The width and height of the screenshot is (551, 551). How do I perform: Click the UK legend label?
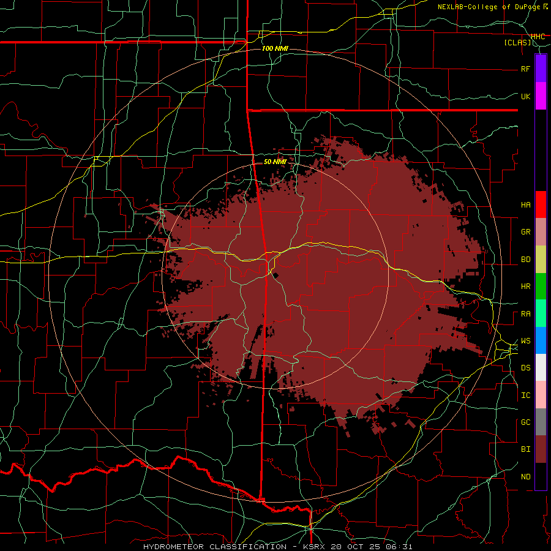click(x=525, y=96)
